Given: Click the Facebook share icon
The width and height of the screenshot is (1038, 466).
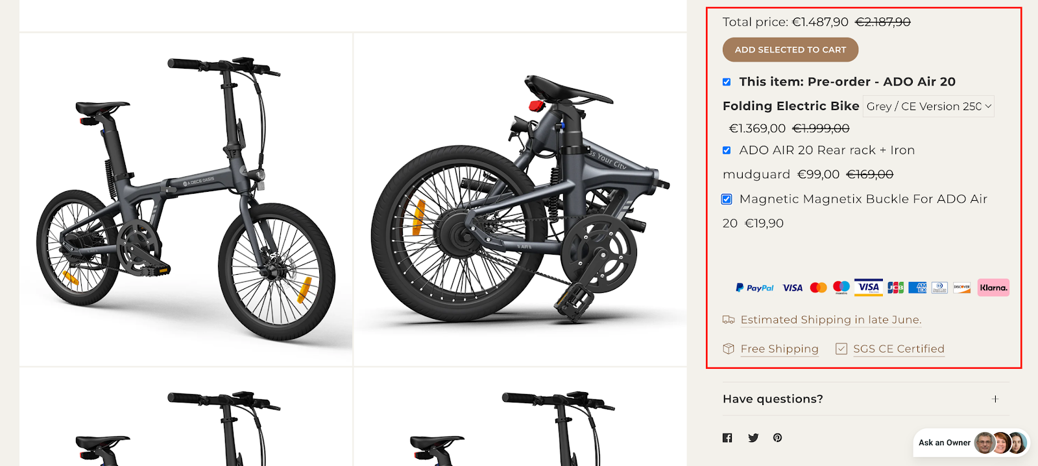Looking at the screenshot, I should tap(727, 437).
